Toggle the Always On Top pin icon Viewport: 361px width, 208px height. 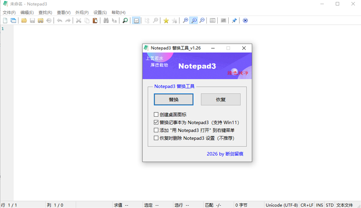point(234,21)
